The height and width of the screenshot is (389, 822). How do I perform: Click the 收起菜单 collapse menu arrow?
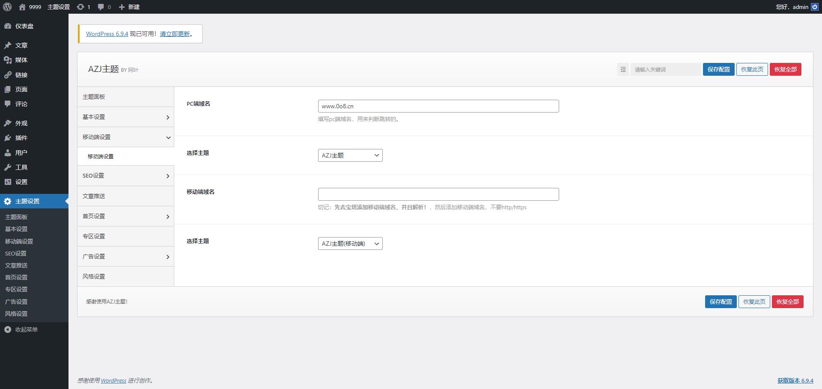pos(8,330)
